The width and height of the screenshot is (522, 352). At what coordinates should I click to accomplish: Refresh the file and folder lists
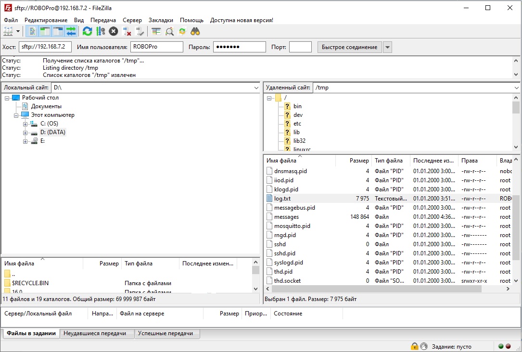(87, 32)
